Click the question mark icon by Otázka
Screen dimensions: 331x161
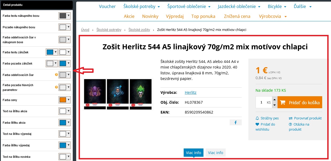[291, 124]
